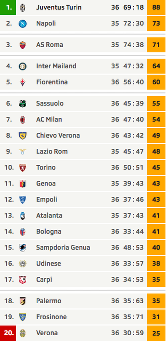
Task: Click the Bologna team name
Action: (49, 231)
